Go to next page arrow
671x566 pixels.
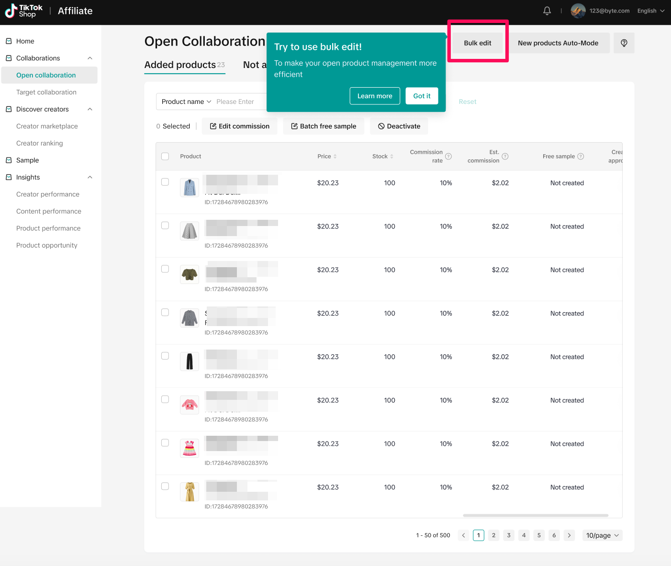point(569,535)
